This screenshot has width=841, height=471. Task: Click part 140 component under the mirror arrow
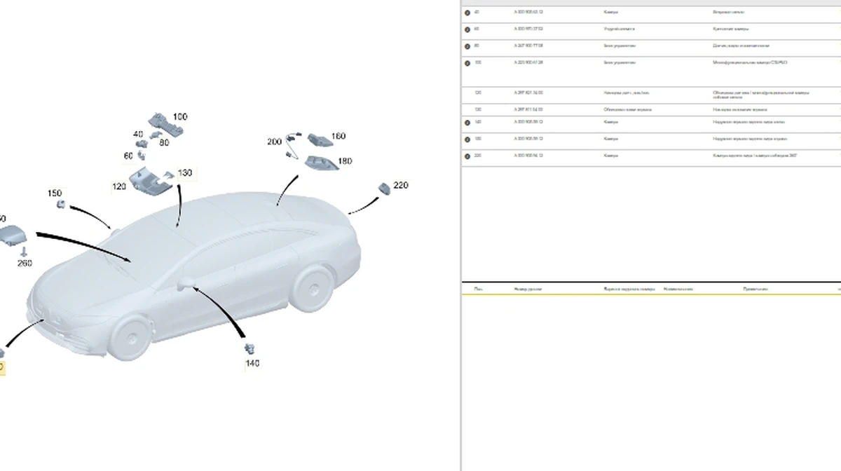coord(249,348)
